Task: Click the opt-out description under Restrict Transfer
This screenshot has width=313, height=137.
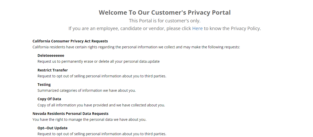Action: tap(102, 76)
